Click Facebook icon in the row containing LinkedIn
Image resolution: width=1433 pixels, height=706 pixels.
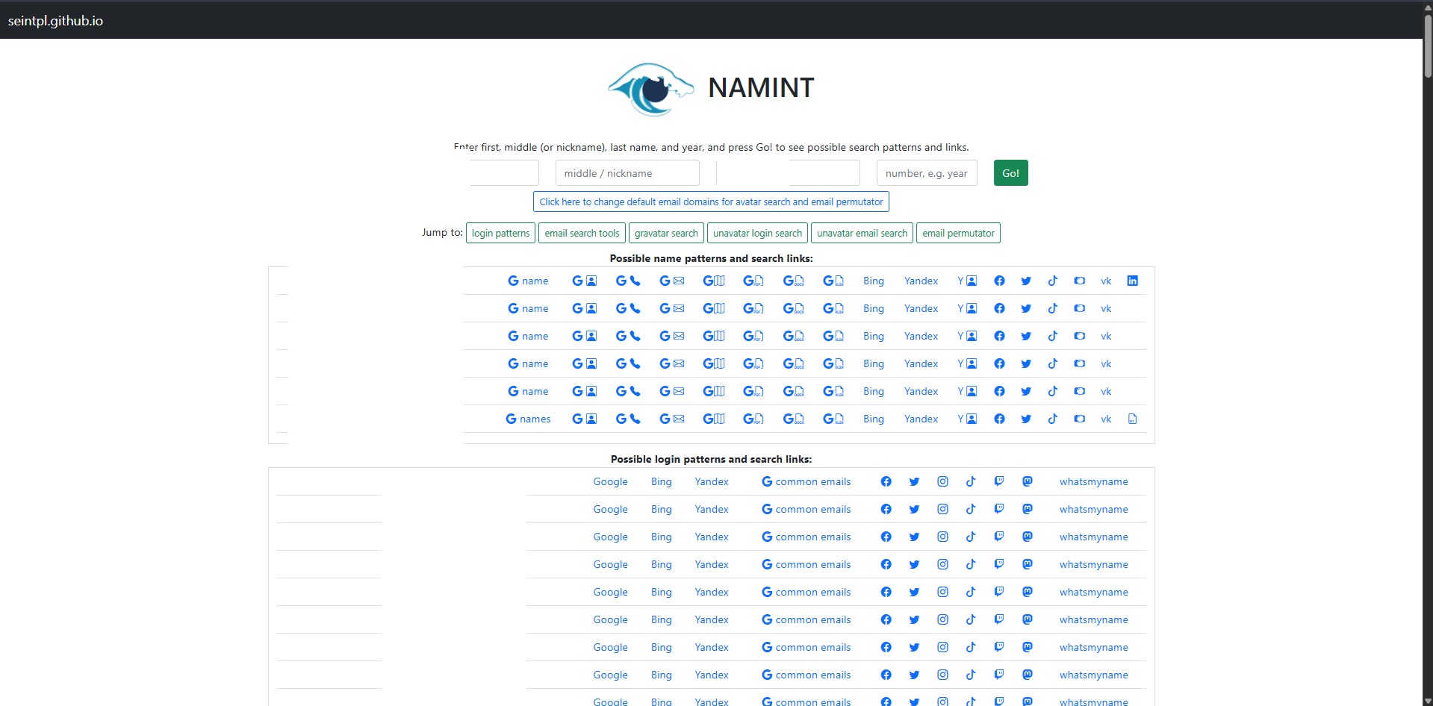[x=999, y=281]
